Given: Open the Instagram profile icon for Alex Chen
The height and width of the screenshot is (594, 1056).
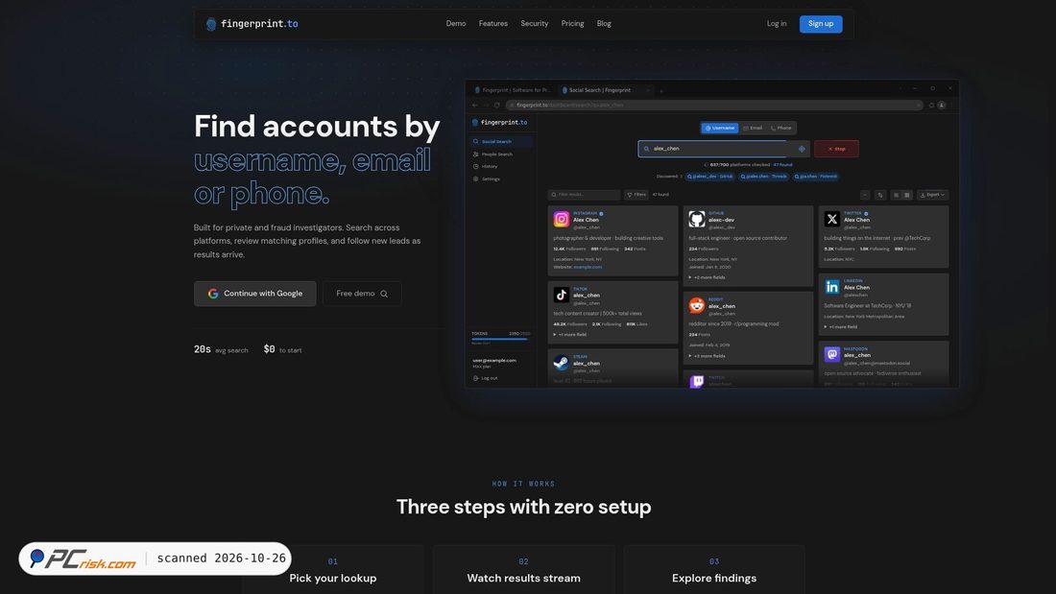Looking at the screenshot, I should coord(561,219).
